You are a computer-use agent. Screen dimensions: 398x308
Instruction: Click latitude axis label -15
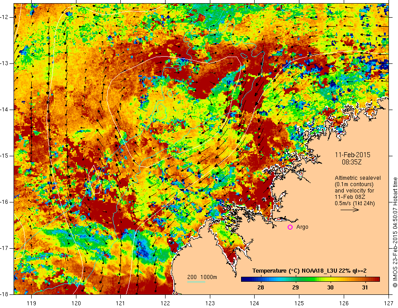[5, 156]
